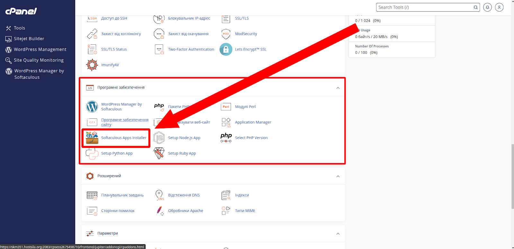Open the Сторінки помилок icon
The height and width of the screenshot is (249, 514).
pos(92,211)
